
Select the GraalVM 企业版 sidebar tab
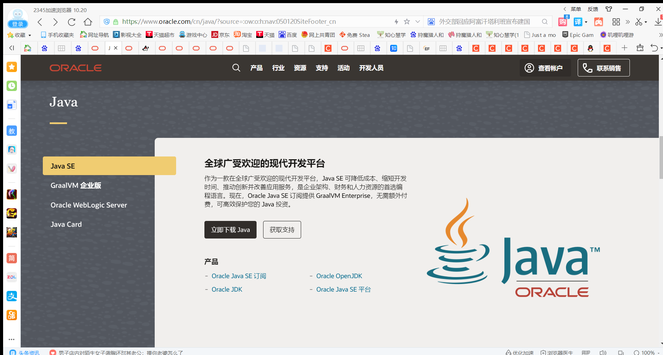click(x=76, y=185)
